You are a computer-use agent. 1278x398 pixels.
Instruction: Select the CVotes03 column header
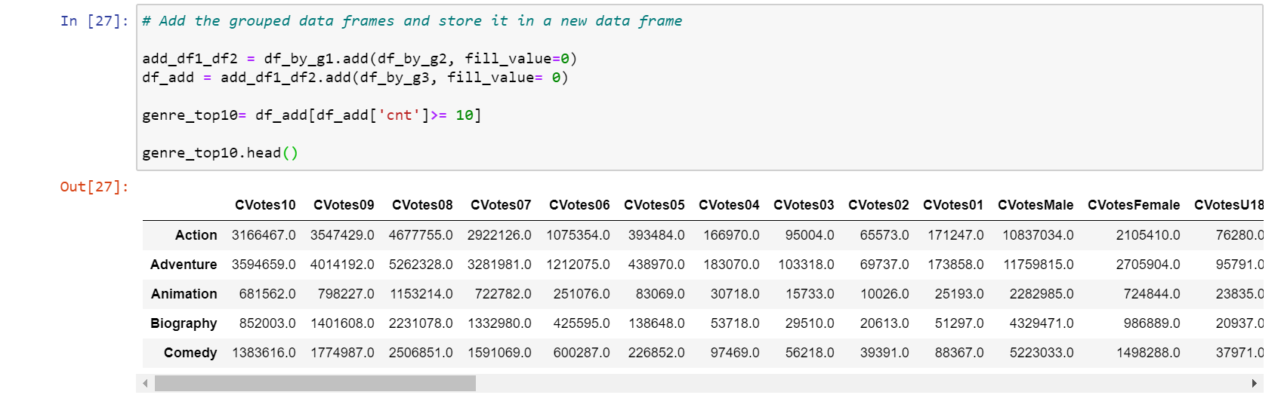tap(804, 205)
